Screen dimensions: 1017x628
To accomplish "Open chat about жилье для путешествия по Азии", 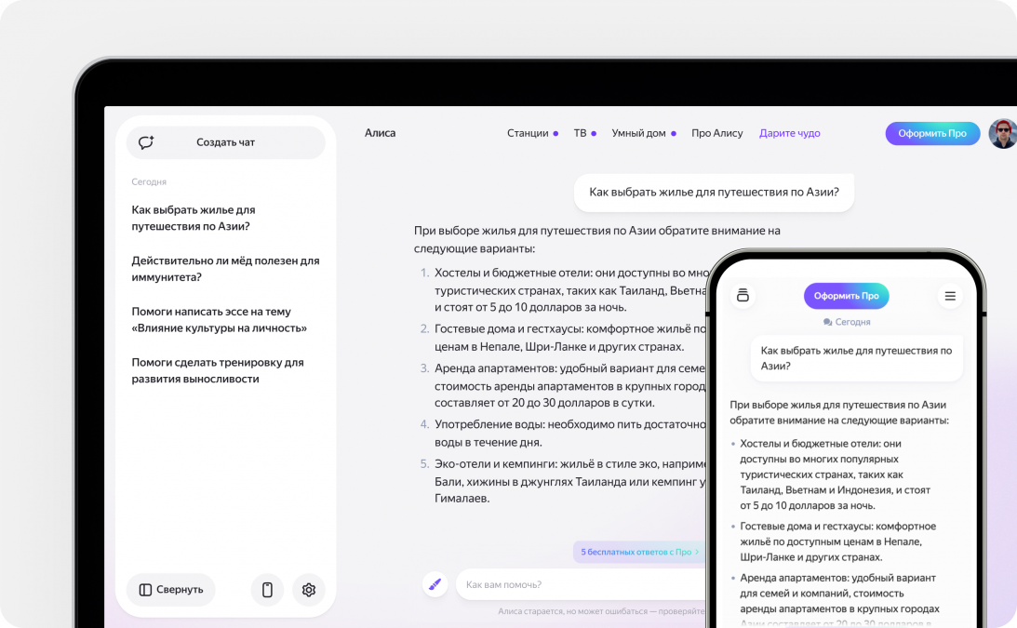I will click(x=194, y=218).
